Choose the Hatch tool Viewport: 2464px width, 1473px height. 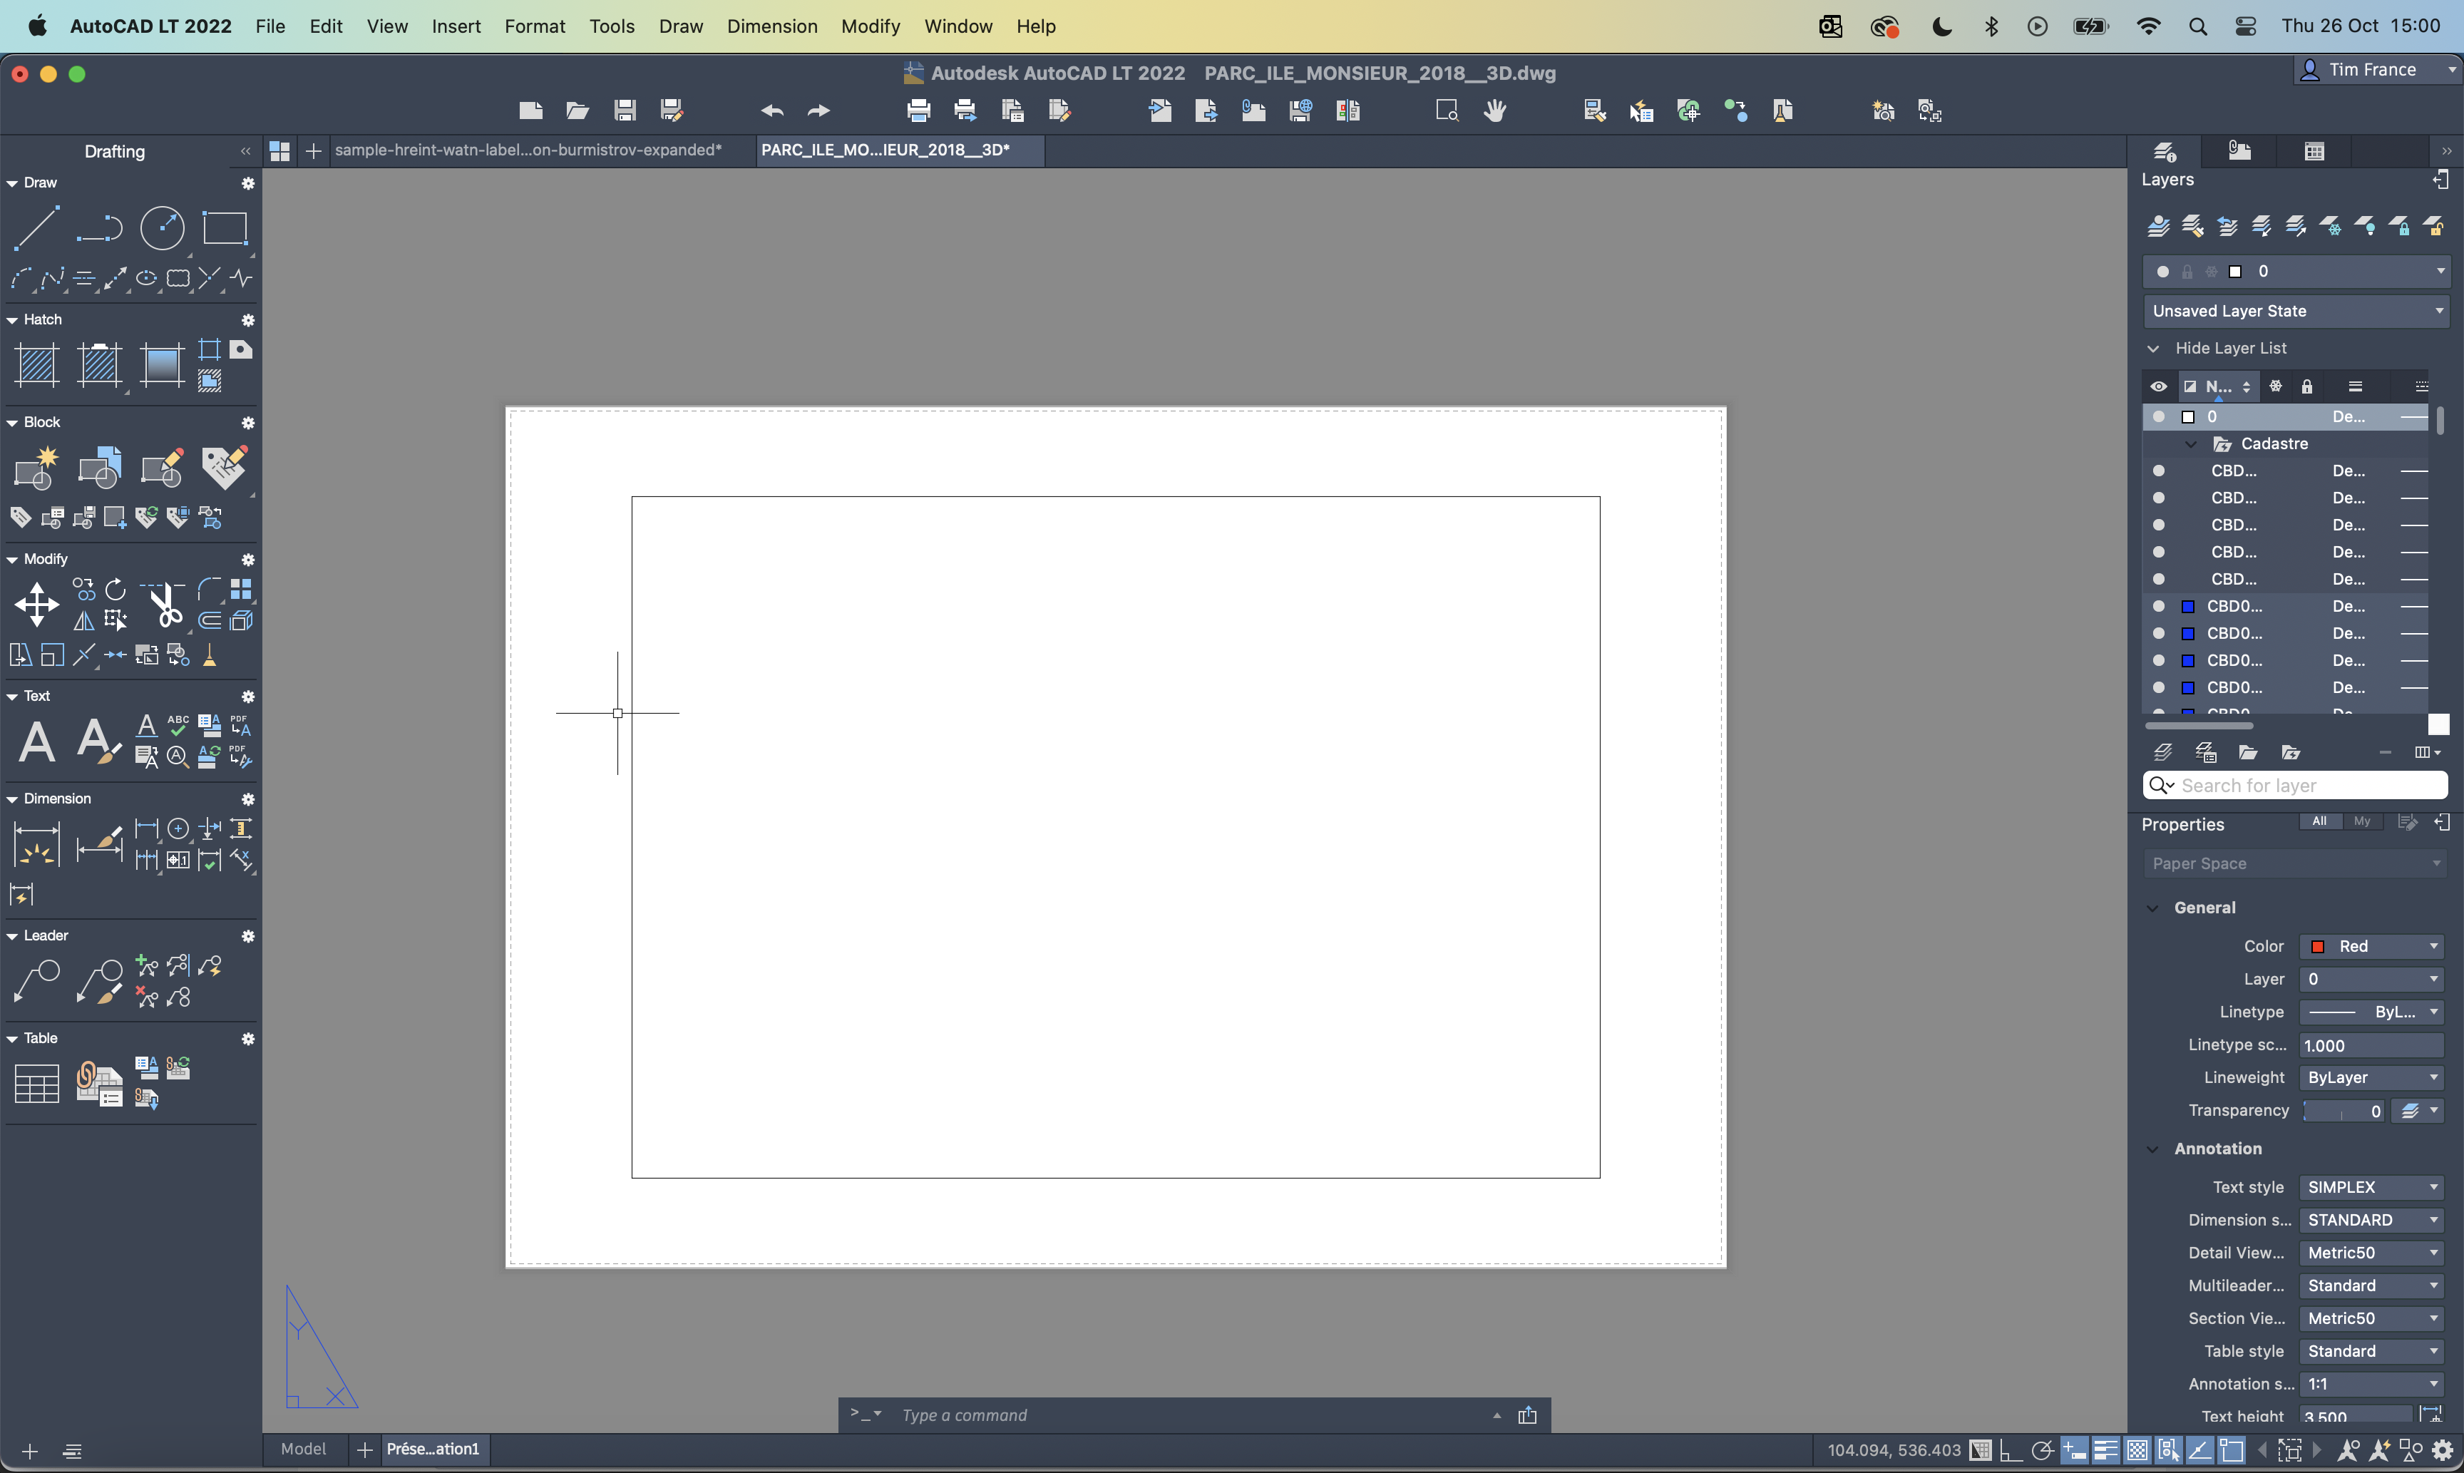coord(36,364)
